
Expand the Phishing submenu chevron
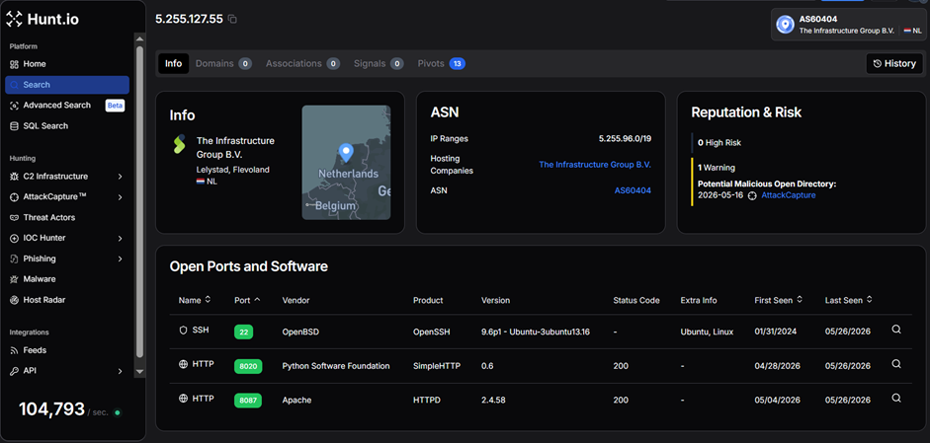click(120, 258)
